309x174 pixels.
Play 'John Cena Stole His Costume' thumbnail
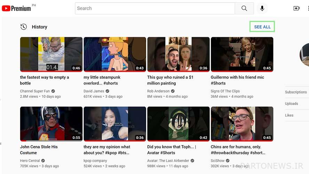(51, 124)
